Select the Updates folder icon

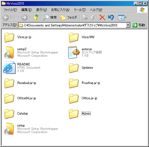(x=74, y=68)
